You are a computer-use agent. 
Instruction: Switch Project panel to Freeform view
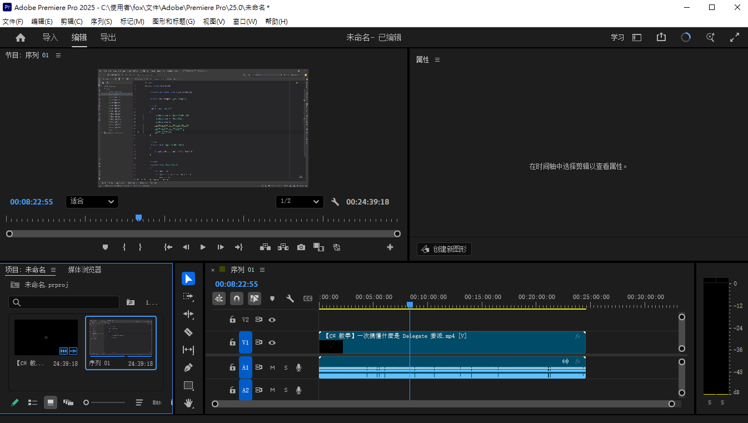(68, 402)
